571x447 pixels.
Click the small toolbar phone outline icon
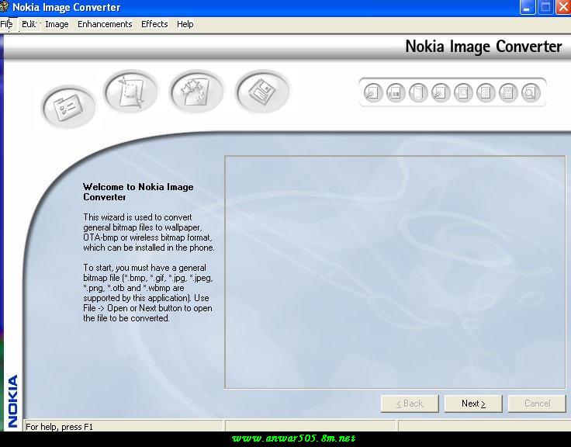coord(418,92)
